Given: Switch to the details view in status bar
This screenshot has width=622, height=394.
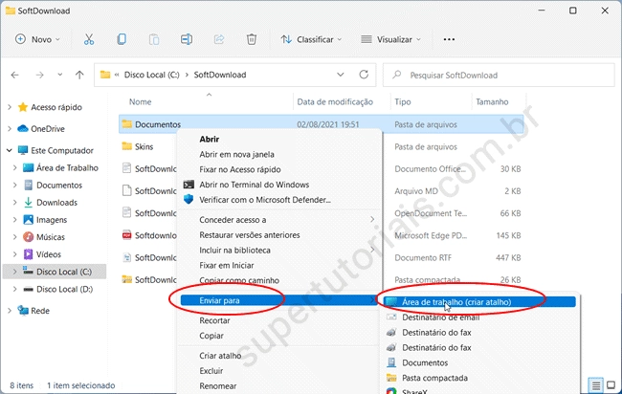Looking at the screenshot, I should click(596, 384).
